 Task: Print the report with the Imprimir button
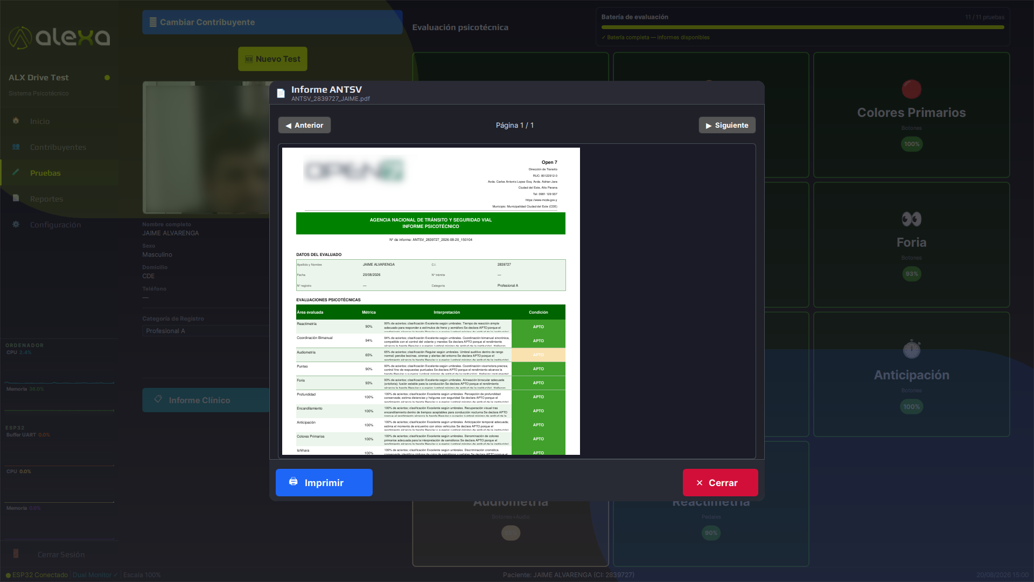324,482
